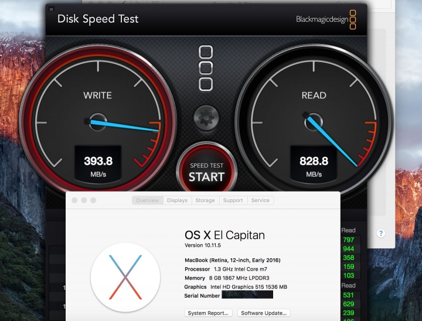Open System Report

point(208,313)
